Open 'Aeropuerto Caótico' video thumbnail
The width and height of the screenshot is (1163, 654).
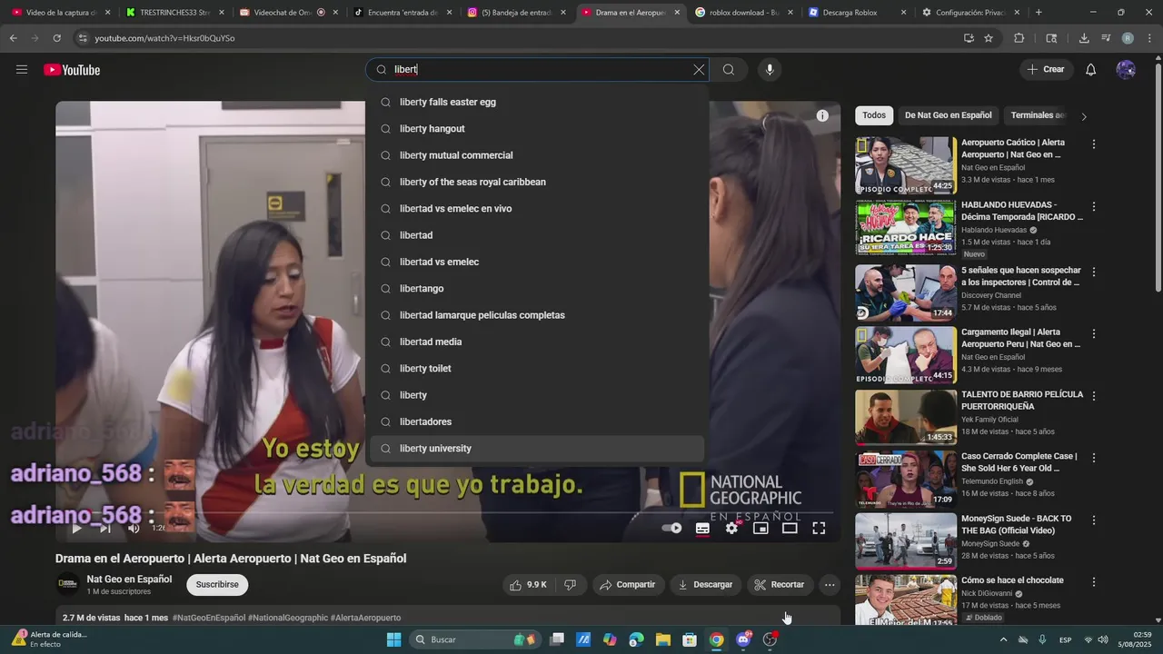pos(905,164)
